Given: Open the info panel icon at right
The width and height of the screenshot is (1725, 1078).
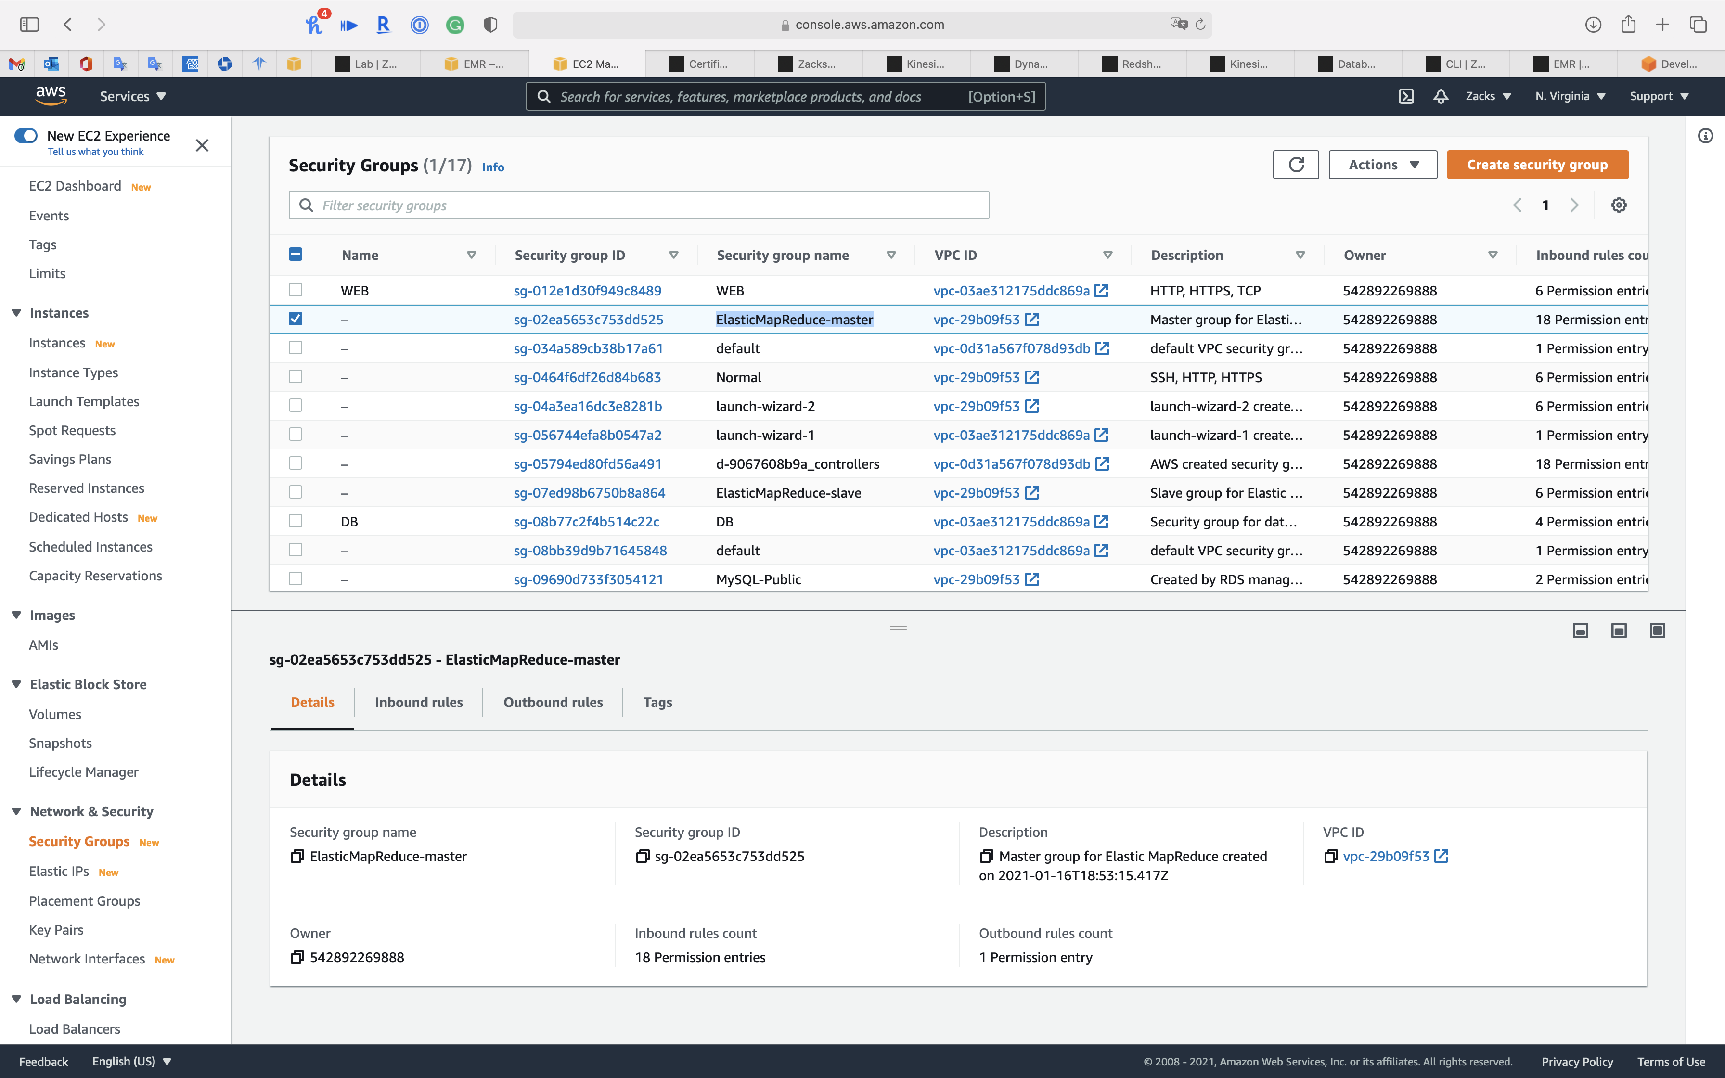Looking at the screenshot, I should (x=1705, y=135).
